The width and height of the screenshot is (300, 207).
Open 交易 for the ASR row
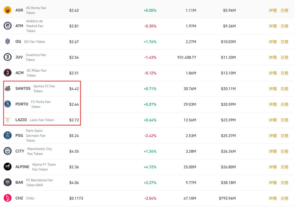point(284,10)
